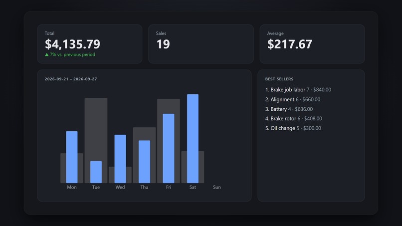Click the blue Friday bar
The width and height of the screenshot is (402, 226).
(x=169, y=148)
